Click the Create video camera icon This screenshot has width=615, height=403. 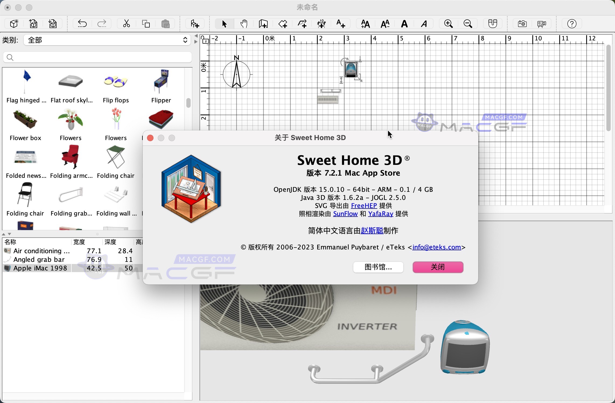click(x=541, y=24)
